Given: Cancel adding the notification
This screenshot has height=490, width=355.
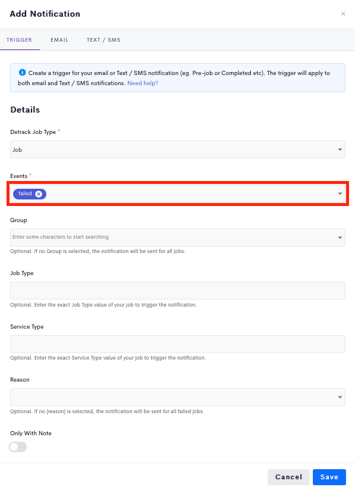Looking at the screenshot, I should (x=288, y=477).
